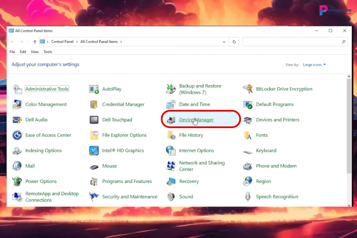Screen dimensions: 357x238
Task: Open the BitLocker Drive Encryption icon
Action: pyautogui.click(x=248, y=89)
